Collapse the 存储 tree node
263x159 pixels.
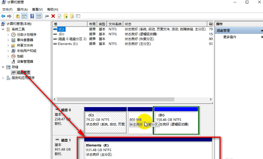tap(3, 67)
